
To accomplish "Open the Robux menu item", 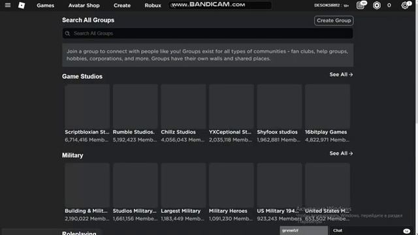I will [x=153, y=5].
